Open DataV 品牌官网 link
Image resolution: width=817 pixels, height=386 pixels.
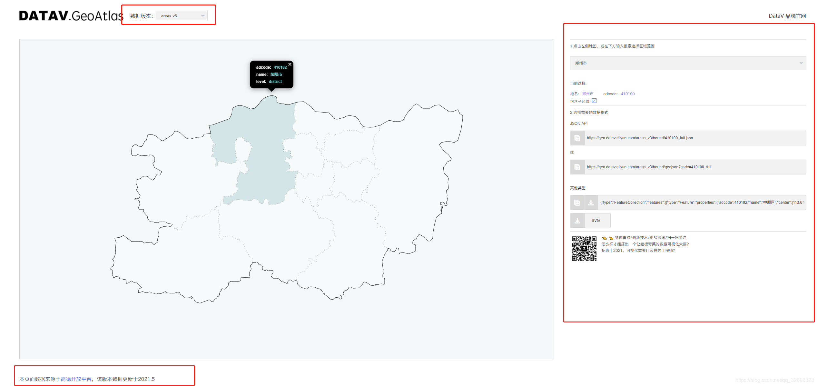(787, 16)
